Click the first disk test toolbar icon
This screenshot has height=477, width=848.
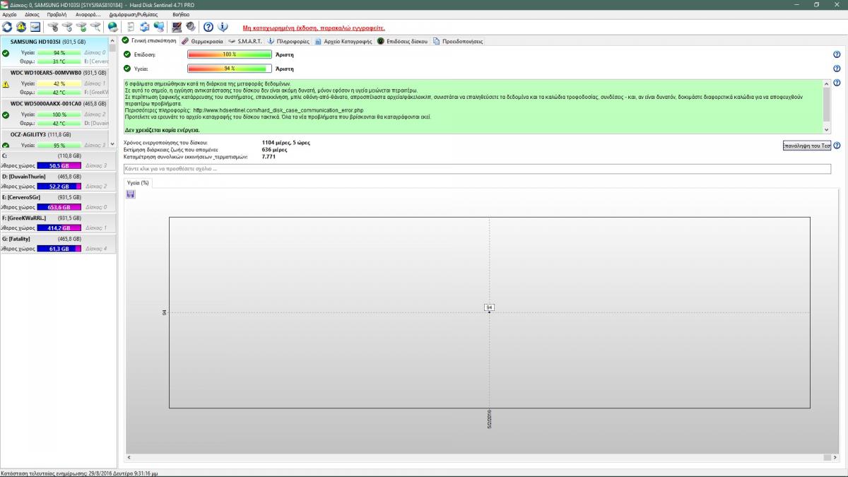tap(52, 27)
